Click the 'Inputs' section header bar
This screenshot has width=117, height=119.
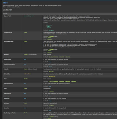pos(60,14)
